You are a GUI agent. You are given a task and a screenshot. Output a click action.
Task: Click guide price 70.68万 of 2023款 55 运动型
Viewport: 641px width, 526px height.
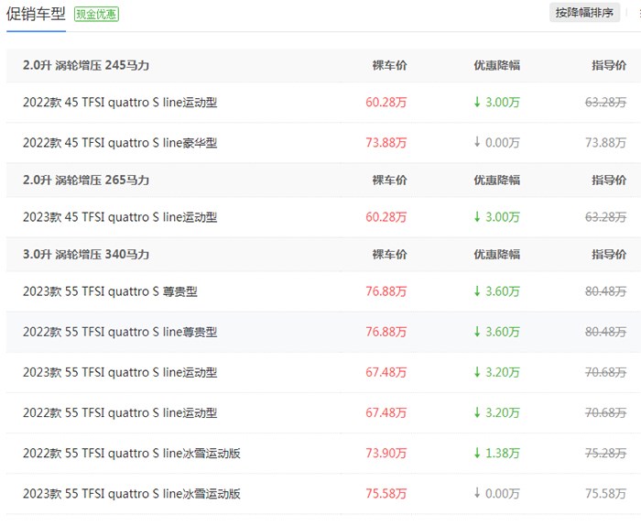coord(606,372)
